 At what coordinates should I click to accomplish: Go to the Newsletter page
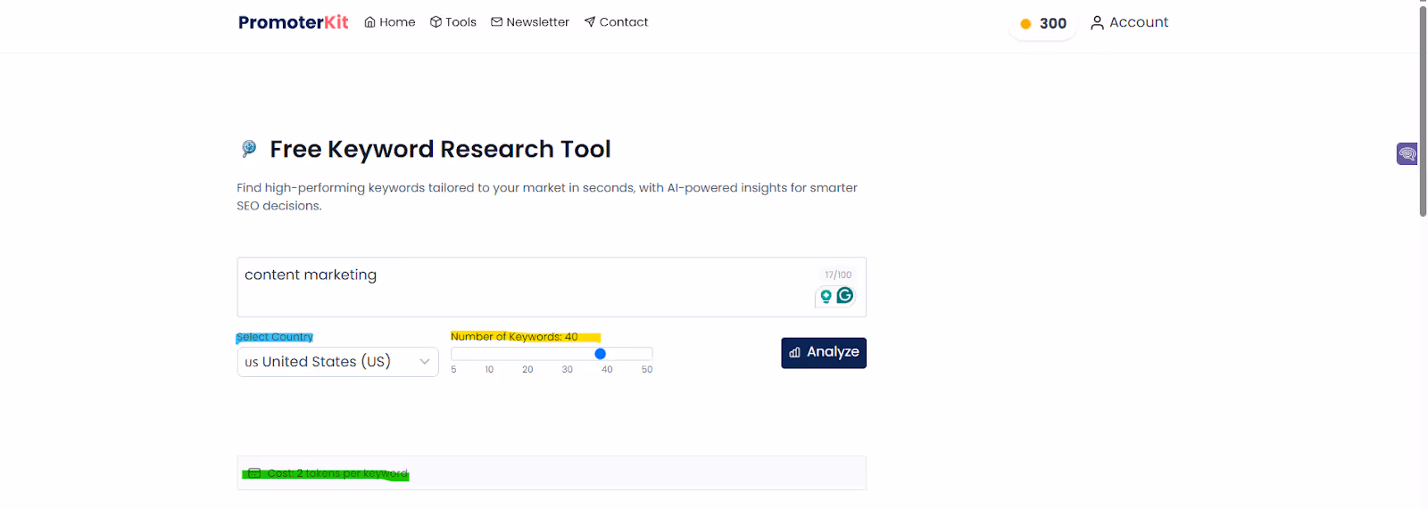click(530, 22)
